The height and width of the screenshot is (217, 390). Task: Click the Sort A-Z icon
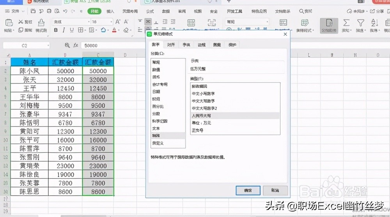374,23
